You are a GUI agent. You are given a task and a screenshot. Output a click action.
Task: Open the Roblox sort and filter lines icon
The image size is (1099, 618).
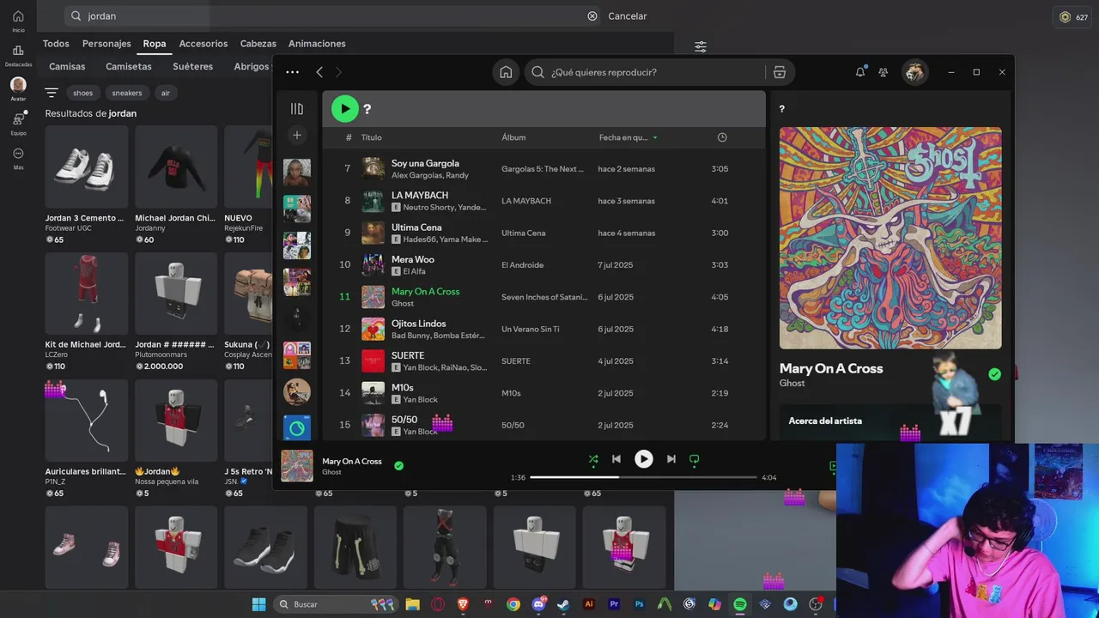pos(52,93)
